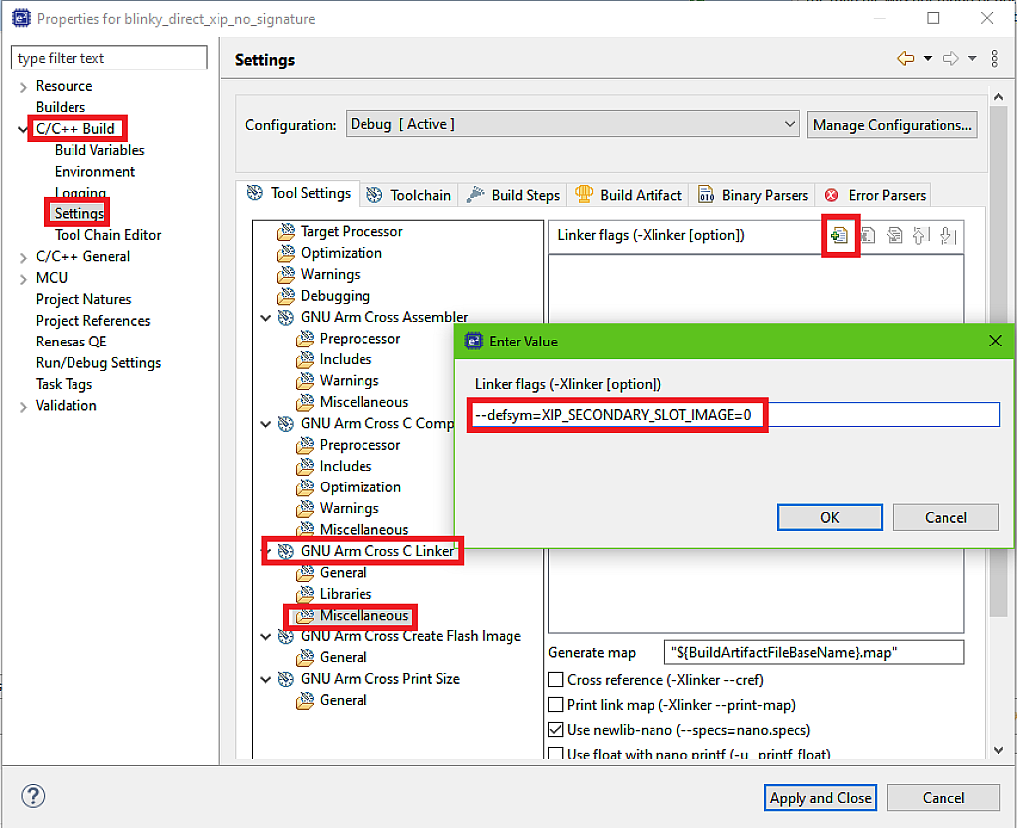Open the Configuration dropdown

click(x=790, y=124)
